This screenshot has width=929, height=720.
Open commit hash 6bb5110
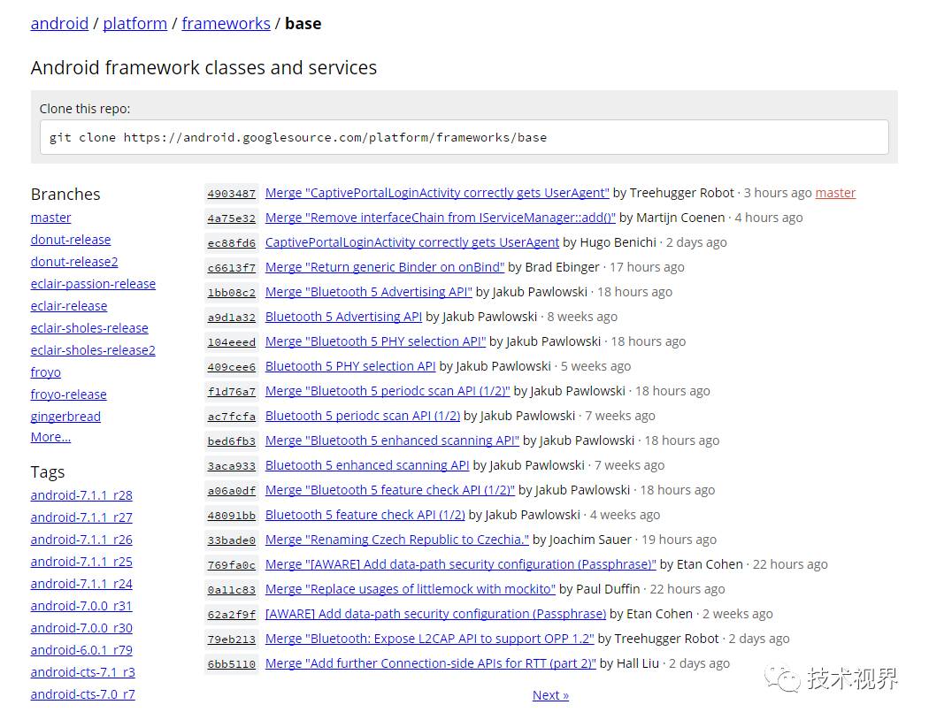click(x=232, y=665)
